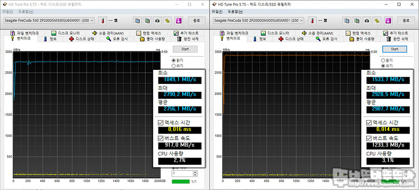The width and height of the screenshot is (419, 190).
Task: Open 정보 tab in left window
Action: [50, 39]
